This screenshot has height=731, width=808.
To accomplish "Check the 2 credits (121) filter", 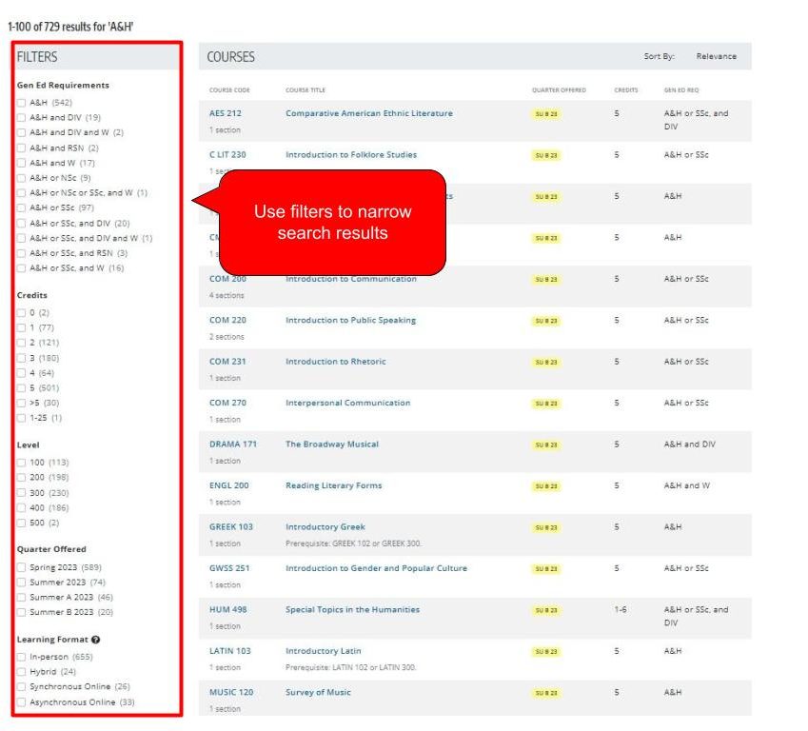I will 21,343.
